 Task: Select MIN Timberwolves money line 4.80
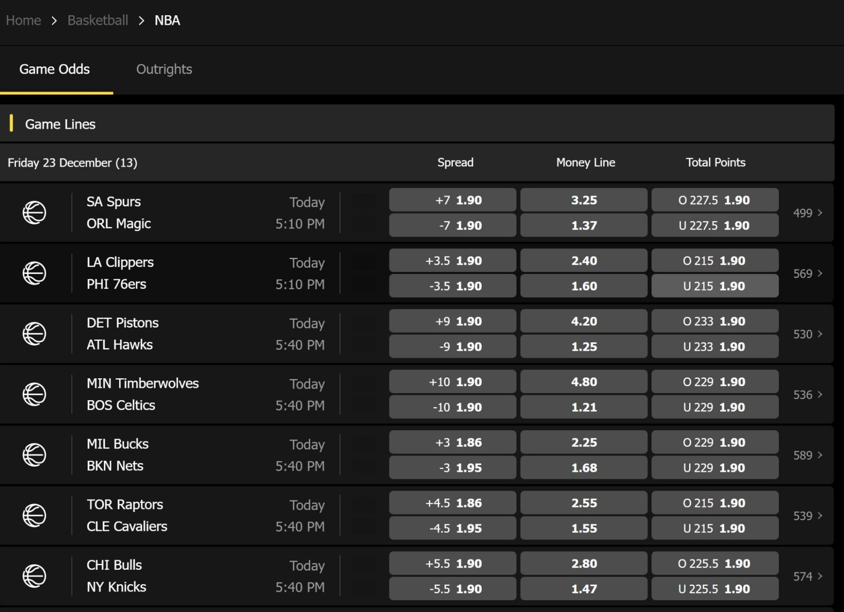[x=584, y=382]
